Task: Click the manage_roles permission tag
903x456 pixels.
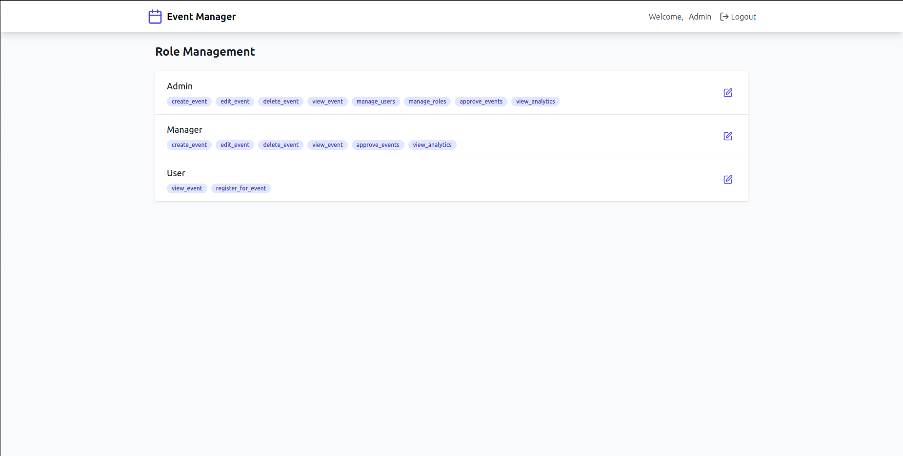Action: pos(427,102)
